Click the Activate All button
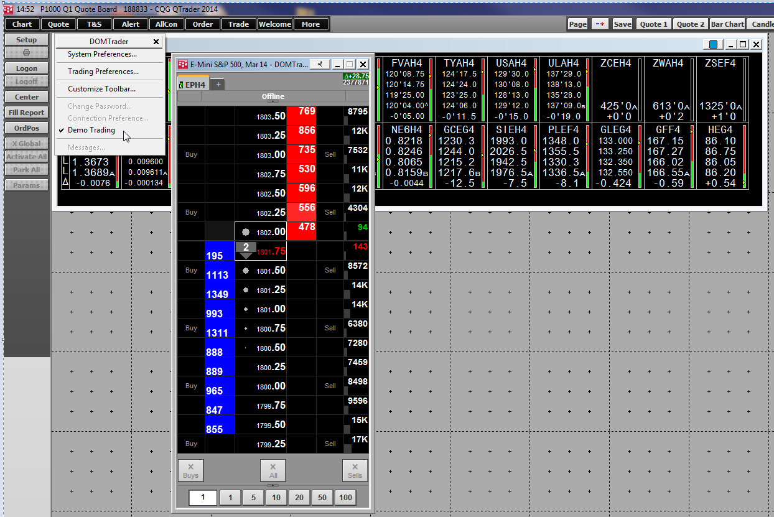This screenshot has height=517, width=774. click(27, 157)
